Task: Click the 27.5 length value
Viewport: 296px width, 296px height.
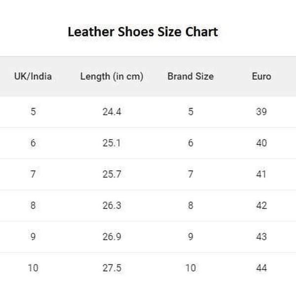Action: pos(111,268)
